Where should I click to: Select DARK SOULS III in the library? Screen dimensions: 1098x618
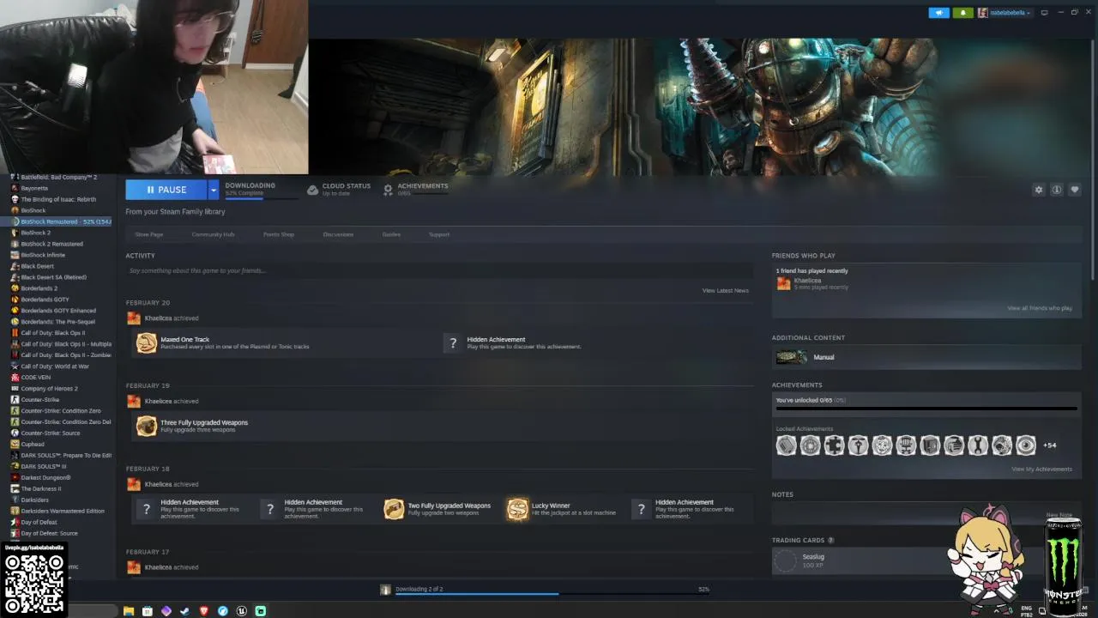[x=44, y=467]
